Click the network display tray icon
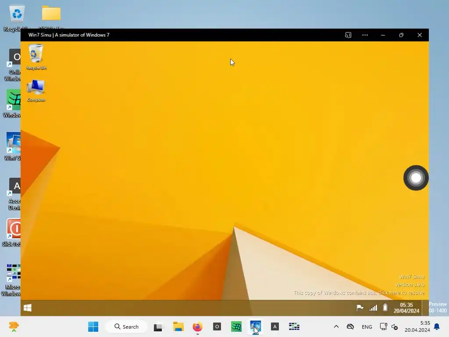 (x=383, y=326)
